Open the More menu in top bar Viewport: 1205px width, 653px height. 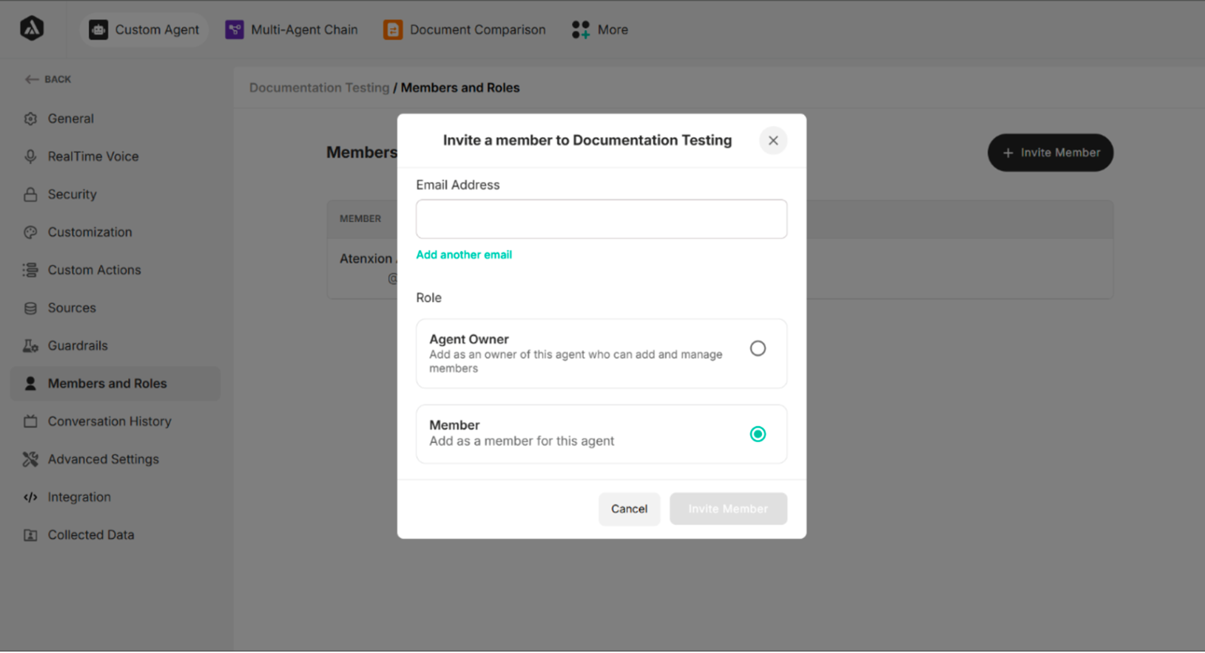600,30
